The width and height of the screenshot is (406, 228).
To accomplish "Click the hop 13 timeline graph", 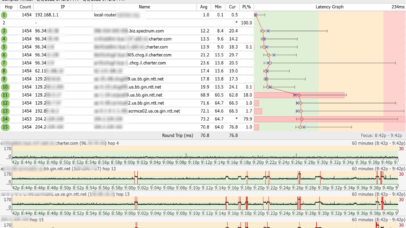I will point(205,203).
